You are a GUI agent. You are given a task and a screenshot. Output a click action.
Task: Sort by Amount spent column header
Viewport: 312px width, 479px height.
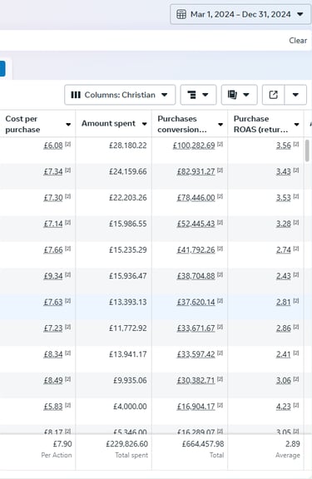108,123
